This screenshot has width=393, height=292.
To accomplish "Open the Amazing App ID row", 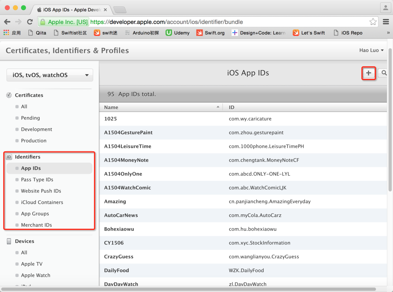I will tap(243, 202).
